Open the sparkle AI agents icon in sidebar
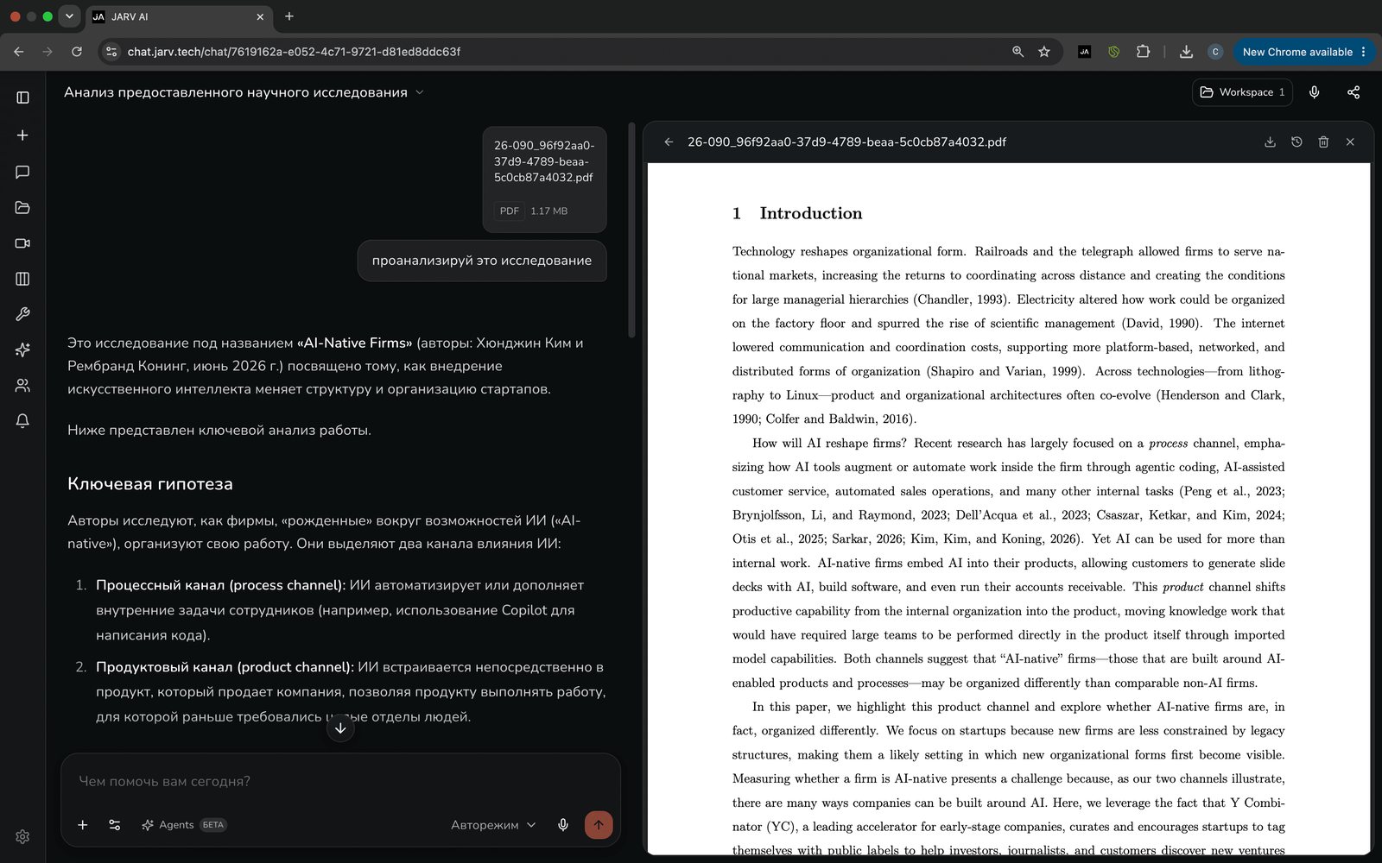 click(23, 350)
